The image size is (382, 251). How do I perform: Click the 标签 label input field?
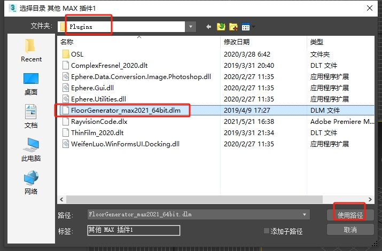click(x=134, y=230)
